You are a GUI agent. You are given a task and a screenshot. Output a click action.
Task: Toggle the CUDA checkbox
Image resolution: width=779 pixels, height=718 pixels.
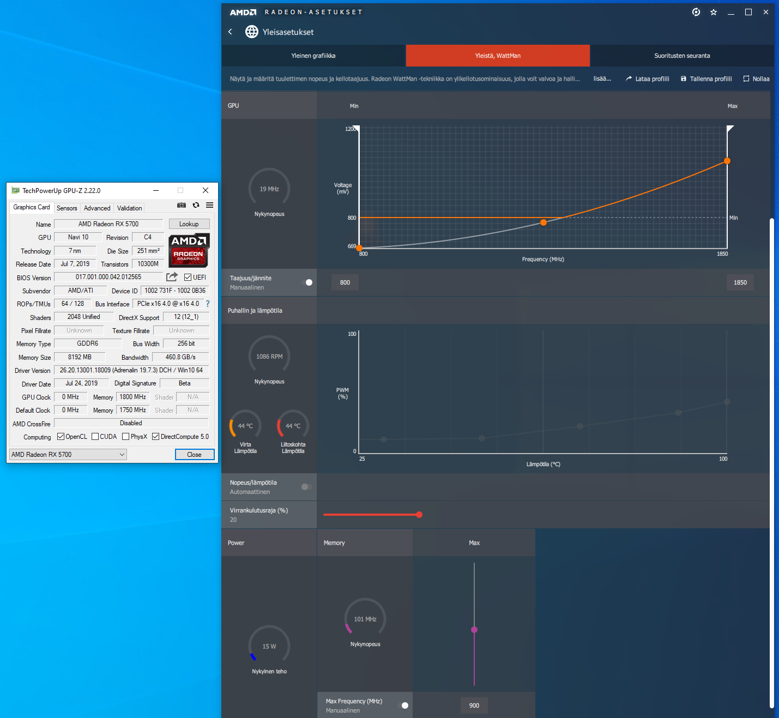click(x=95, y=437)
